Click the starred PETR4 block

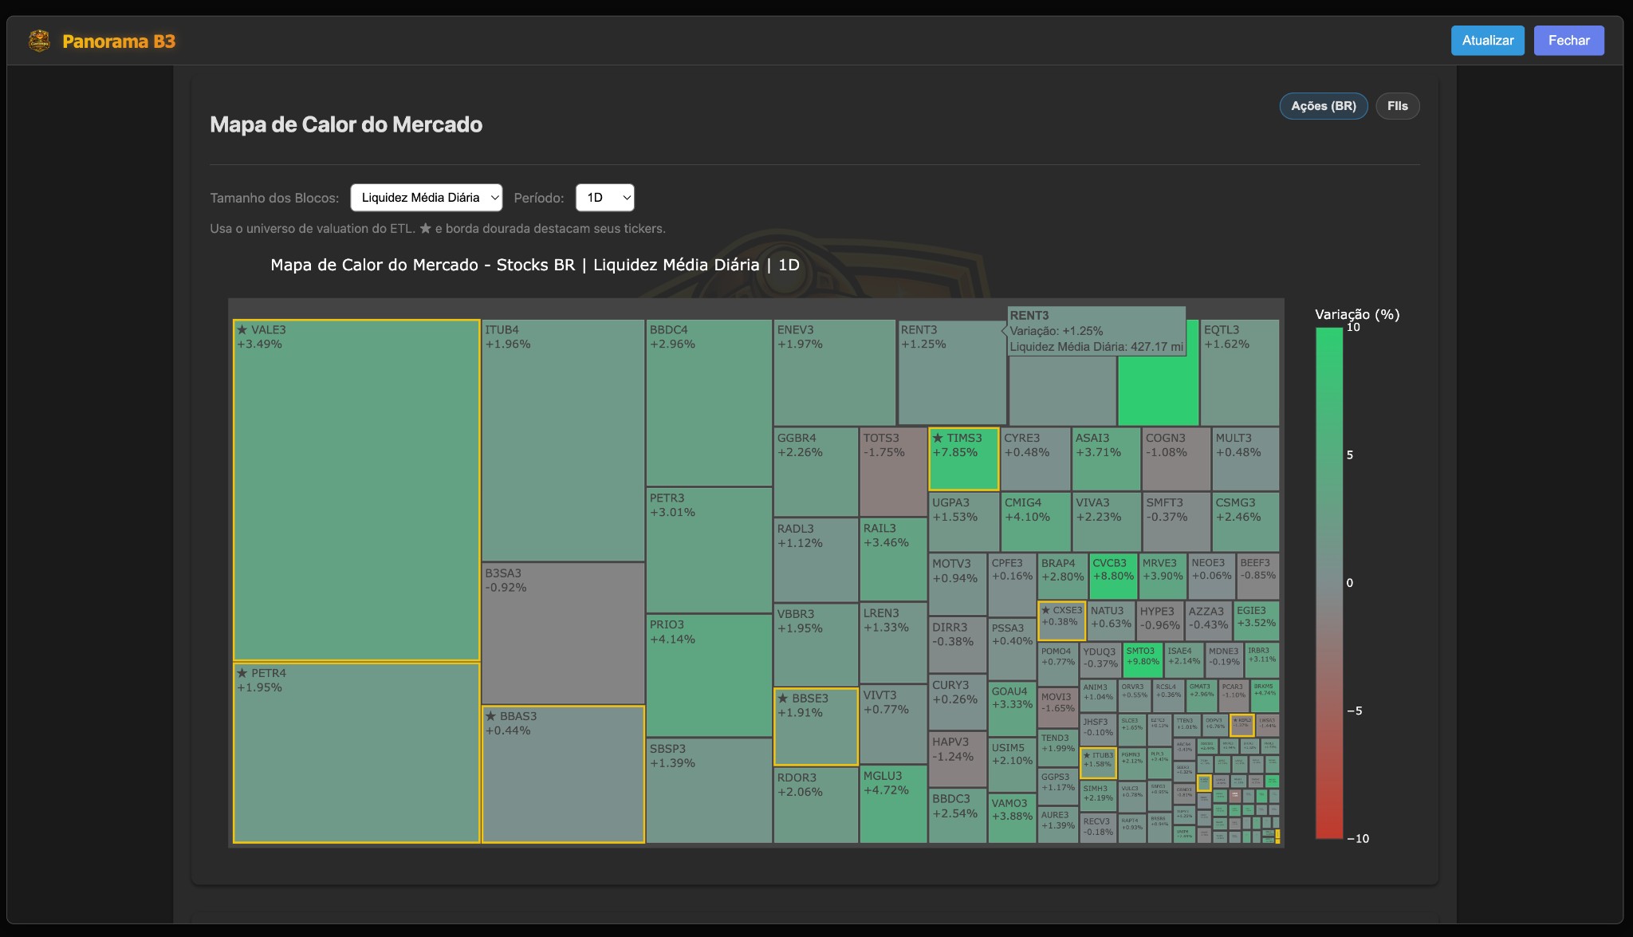(356, 750)
